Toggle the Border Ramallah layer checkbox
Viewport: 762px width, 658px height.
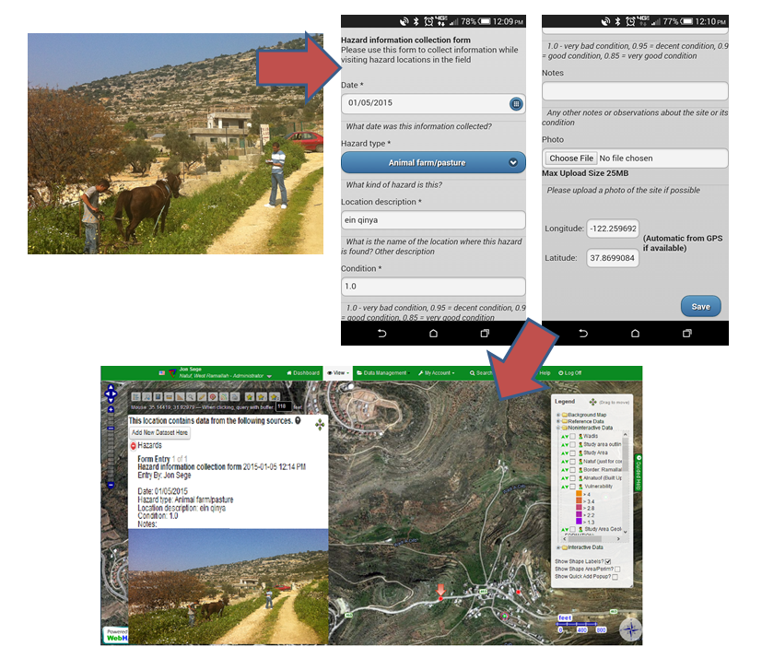coord(572,469)
